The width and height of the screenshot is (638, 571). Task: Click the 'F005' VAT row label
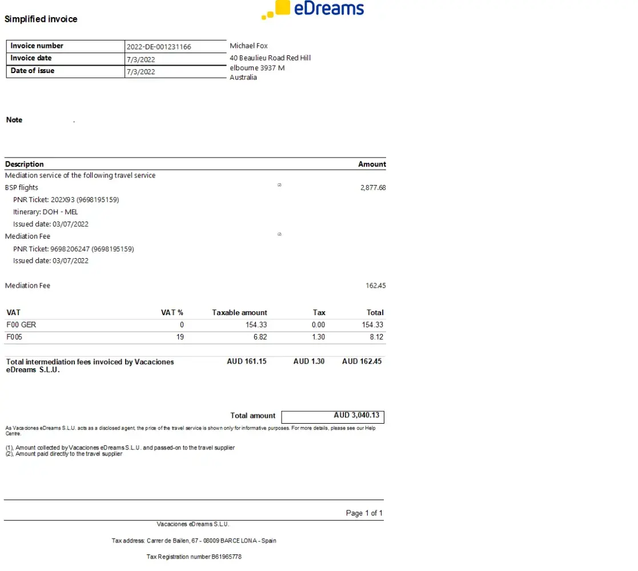(x=14, y=337)
